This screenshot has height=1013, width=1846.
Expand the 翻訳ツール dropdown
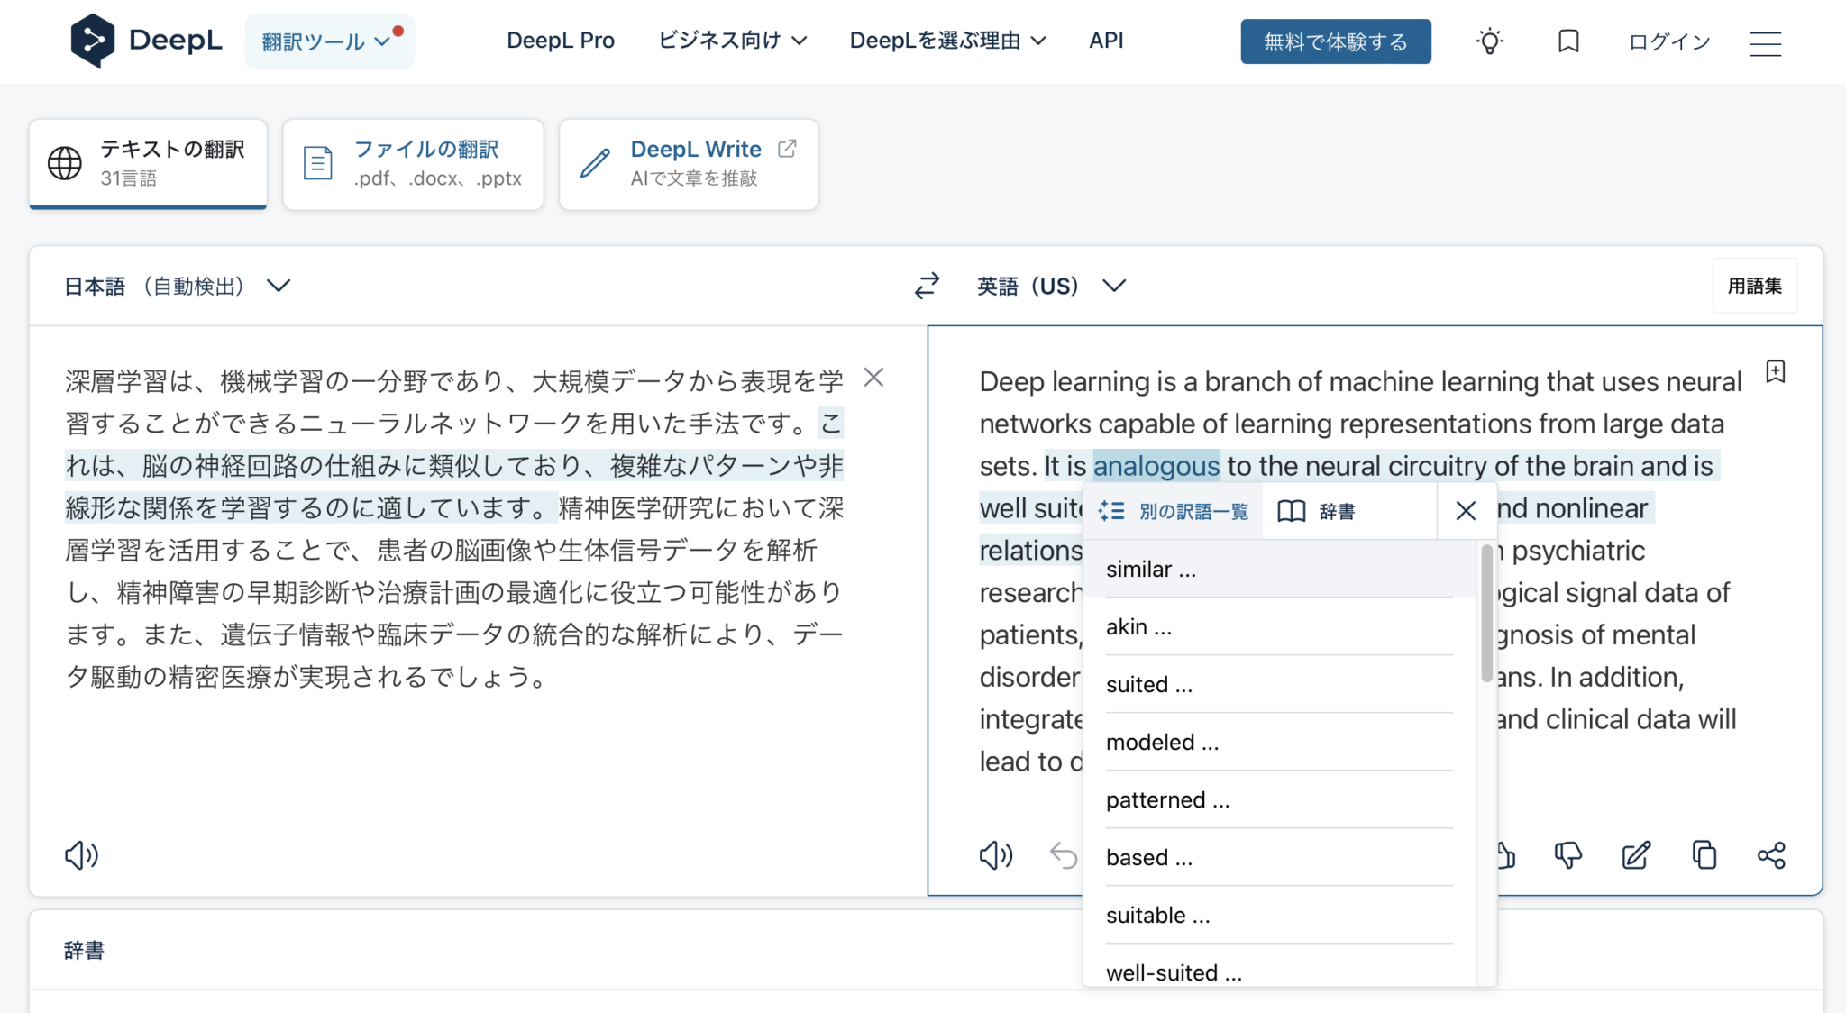(x=329, y=41)
